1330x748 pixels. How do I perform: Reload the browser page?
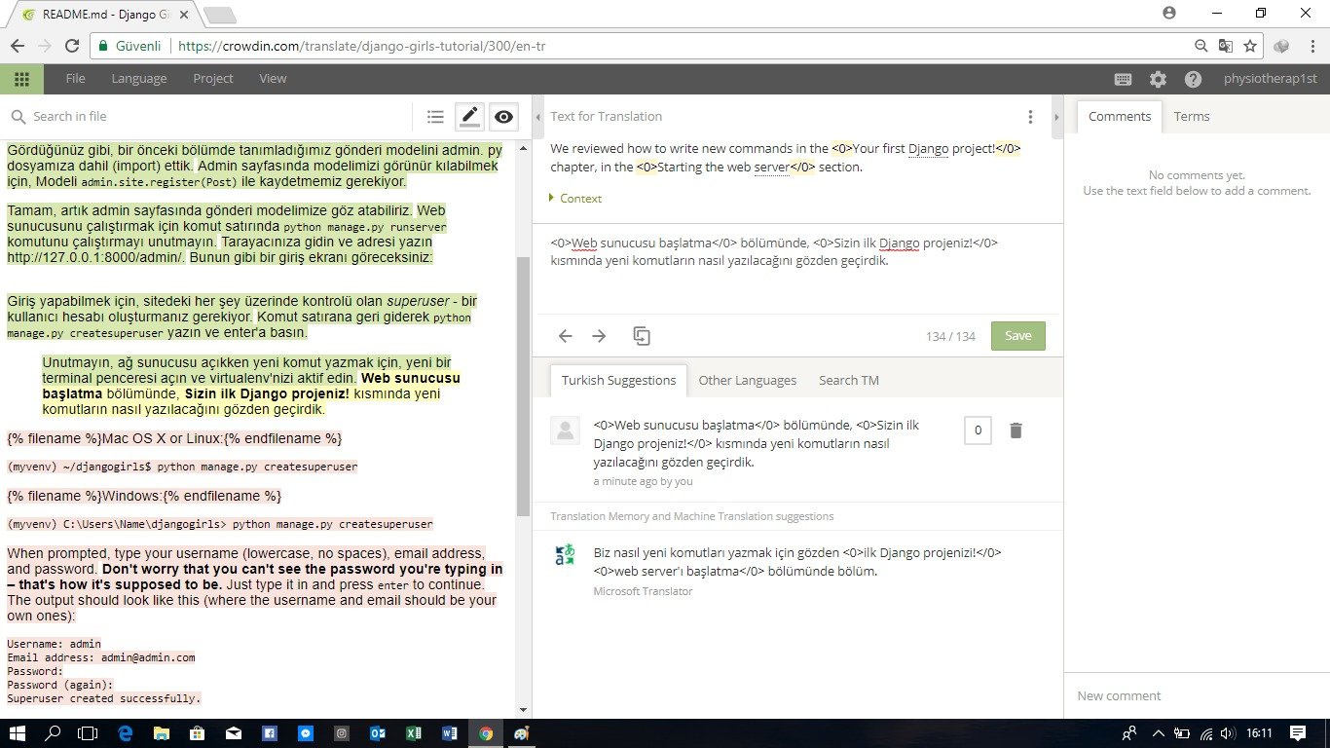point(72,45)
